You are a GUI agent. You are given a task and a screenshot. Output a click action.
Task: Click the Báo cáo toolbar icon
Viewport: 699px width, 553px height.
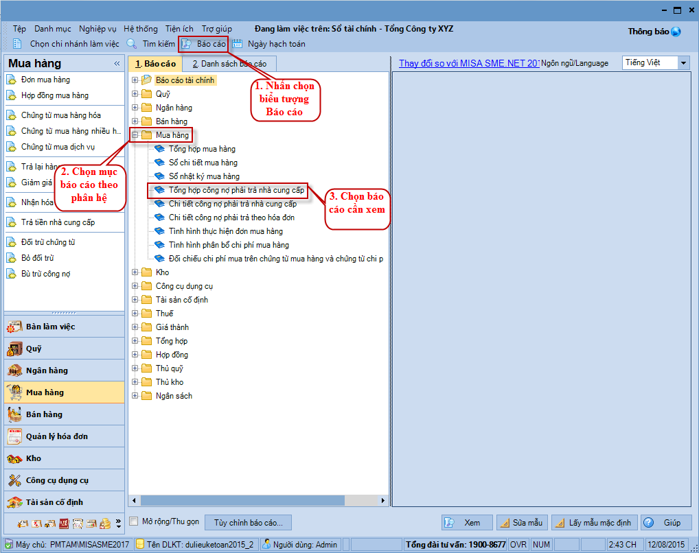coord(187,44)
